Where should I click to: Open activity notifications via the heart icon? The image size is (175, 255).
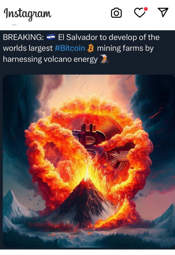140,13
